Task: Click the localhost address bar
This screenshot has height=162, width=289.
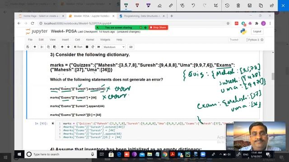Action: click(133, 23)
